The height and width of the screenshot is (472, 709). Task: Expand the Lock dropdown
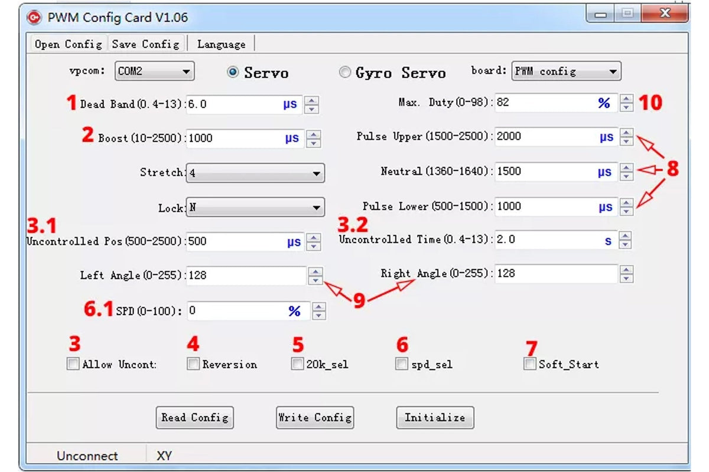click(255, 208)
